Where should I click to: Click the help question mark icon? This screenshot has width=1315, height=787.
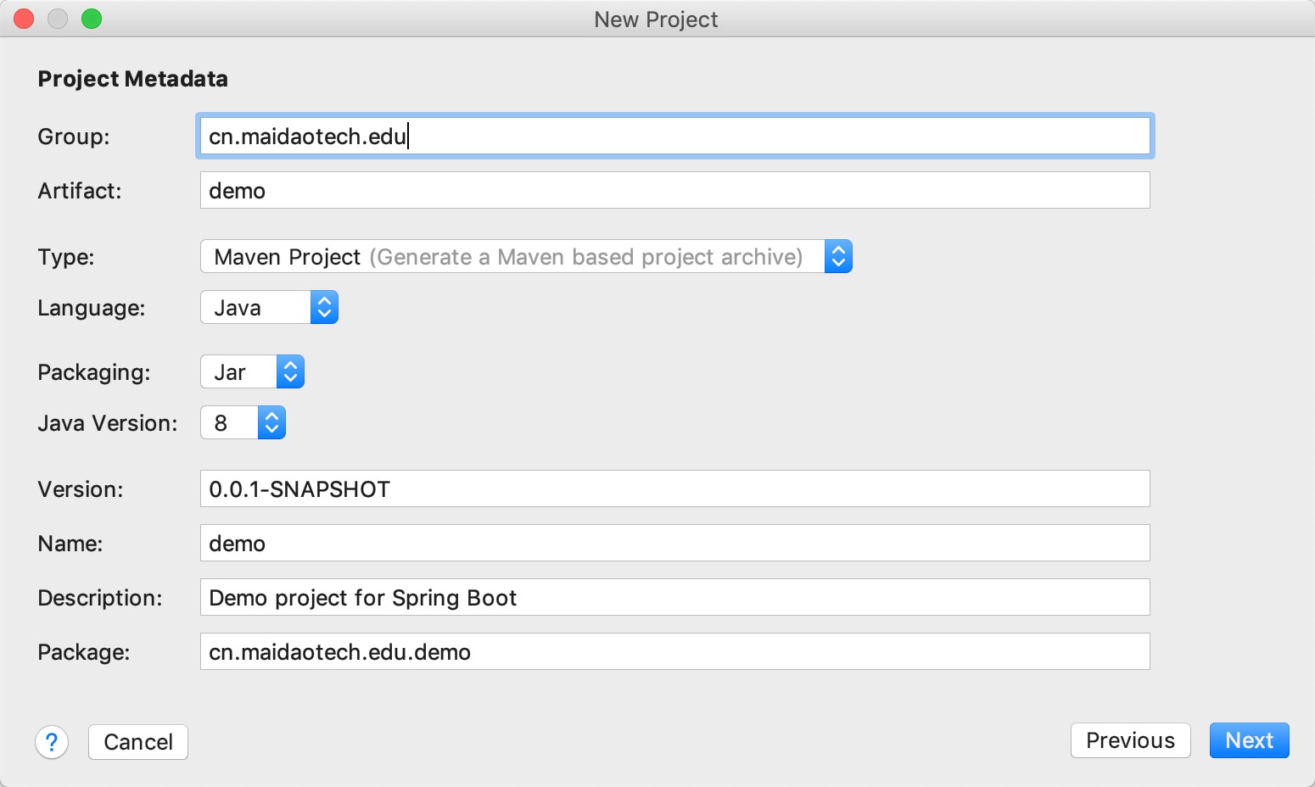click(x=52, y=742)
